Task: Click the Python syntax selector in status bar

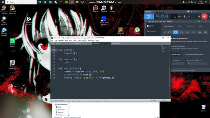Action: point(164,100)
